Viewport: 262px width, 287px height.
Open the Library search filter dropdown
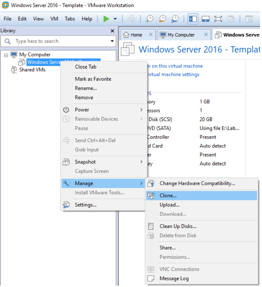coord(112,41)
